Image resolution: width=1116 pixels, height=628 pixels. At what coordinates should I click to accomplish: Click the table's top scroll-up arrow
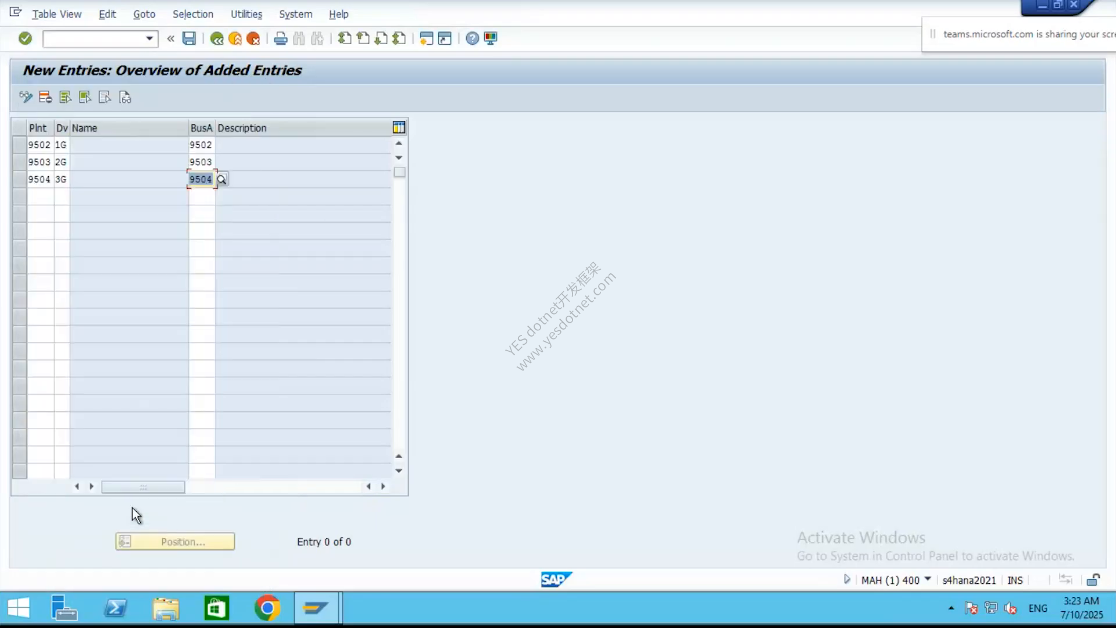[x=399, y=143]
